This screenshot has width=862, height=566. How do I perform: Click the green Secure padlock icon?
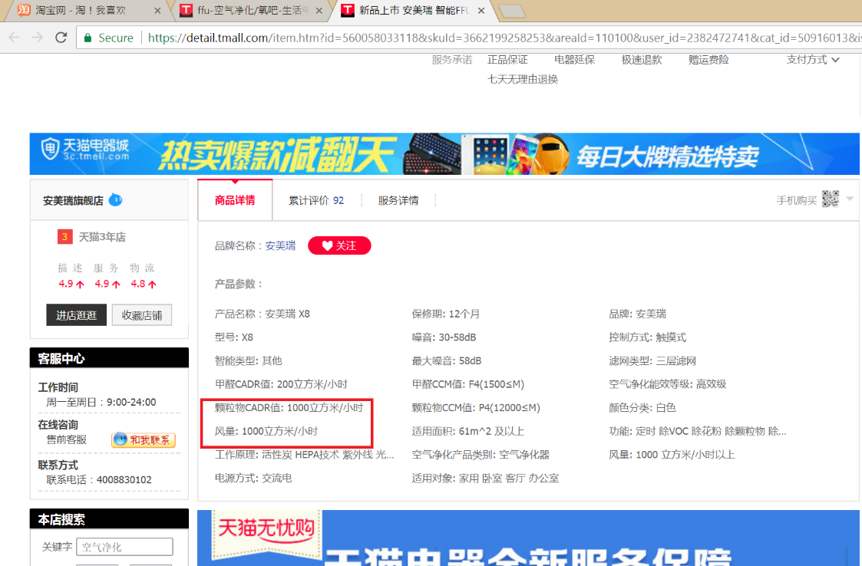tap(88, 38)
